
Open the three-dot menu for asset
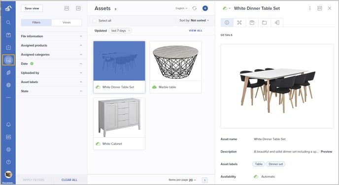pyautogui.click(x=310, y=8)
